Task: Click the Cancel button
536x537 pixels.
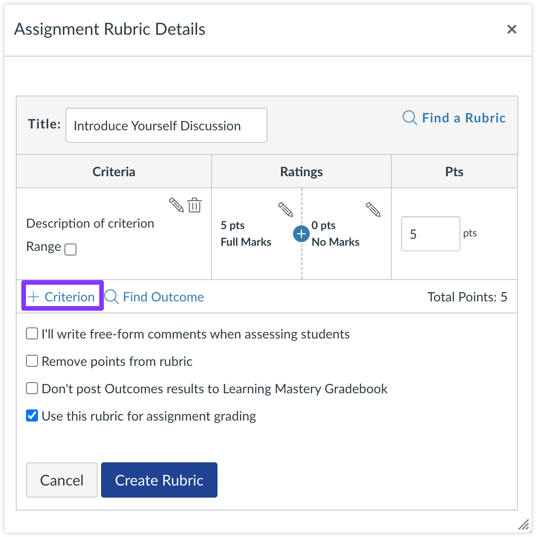Action: 62,480
